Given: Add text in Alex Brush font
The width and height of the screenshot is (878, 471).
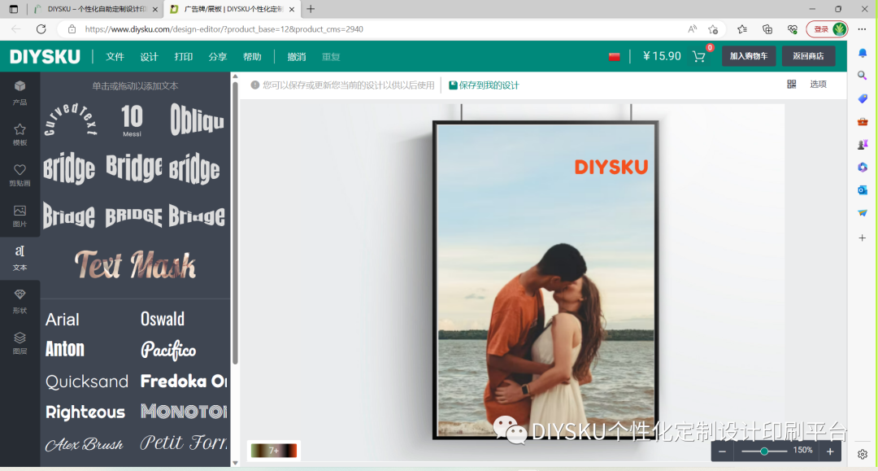Looking at the screenshot, I should [84, 444].
